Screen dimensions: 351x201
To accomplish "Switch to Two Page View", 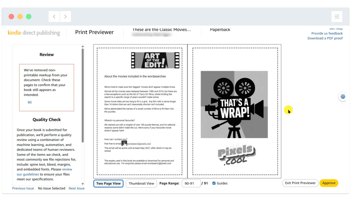I will (x=108, y=183).
